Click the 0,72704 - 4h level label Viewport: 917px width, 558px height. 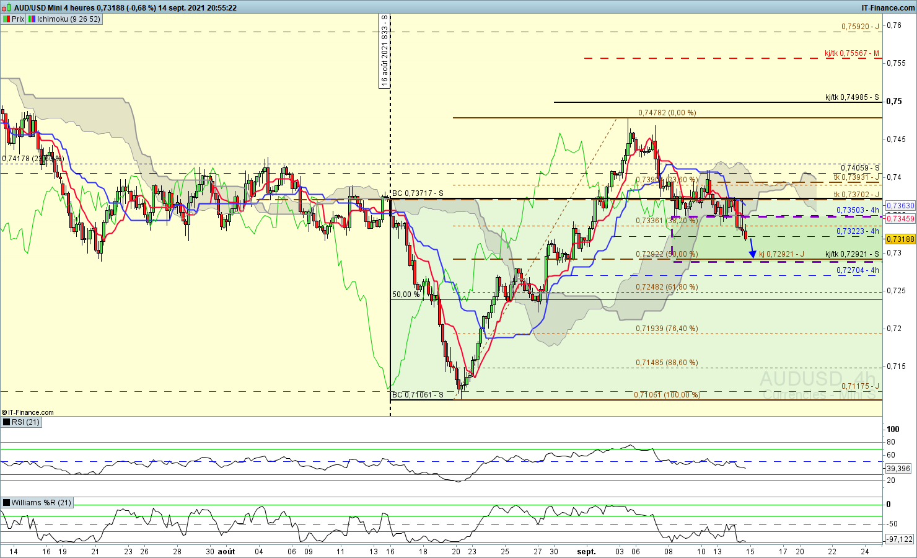858,270
